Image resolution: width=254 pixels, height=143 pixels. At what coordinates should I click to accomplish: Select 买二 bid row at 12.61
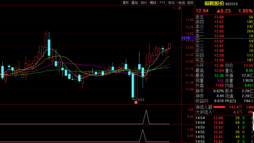[224, 46]
